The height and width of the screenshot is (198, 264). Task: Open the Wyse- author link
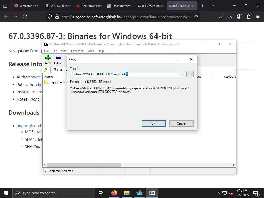tap(37, 77)
